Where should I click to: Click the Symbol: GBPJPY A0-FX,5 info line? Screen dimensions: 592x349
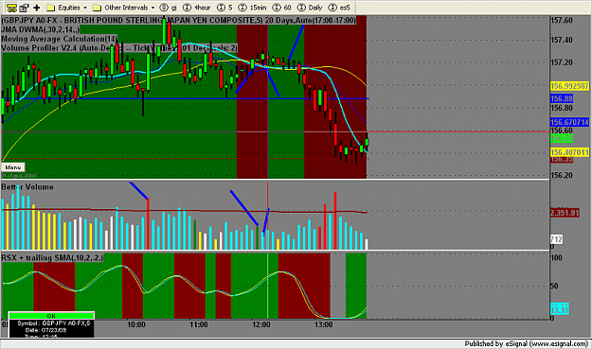point(54,323)
